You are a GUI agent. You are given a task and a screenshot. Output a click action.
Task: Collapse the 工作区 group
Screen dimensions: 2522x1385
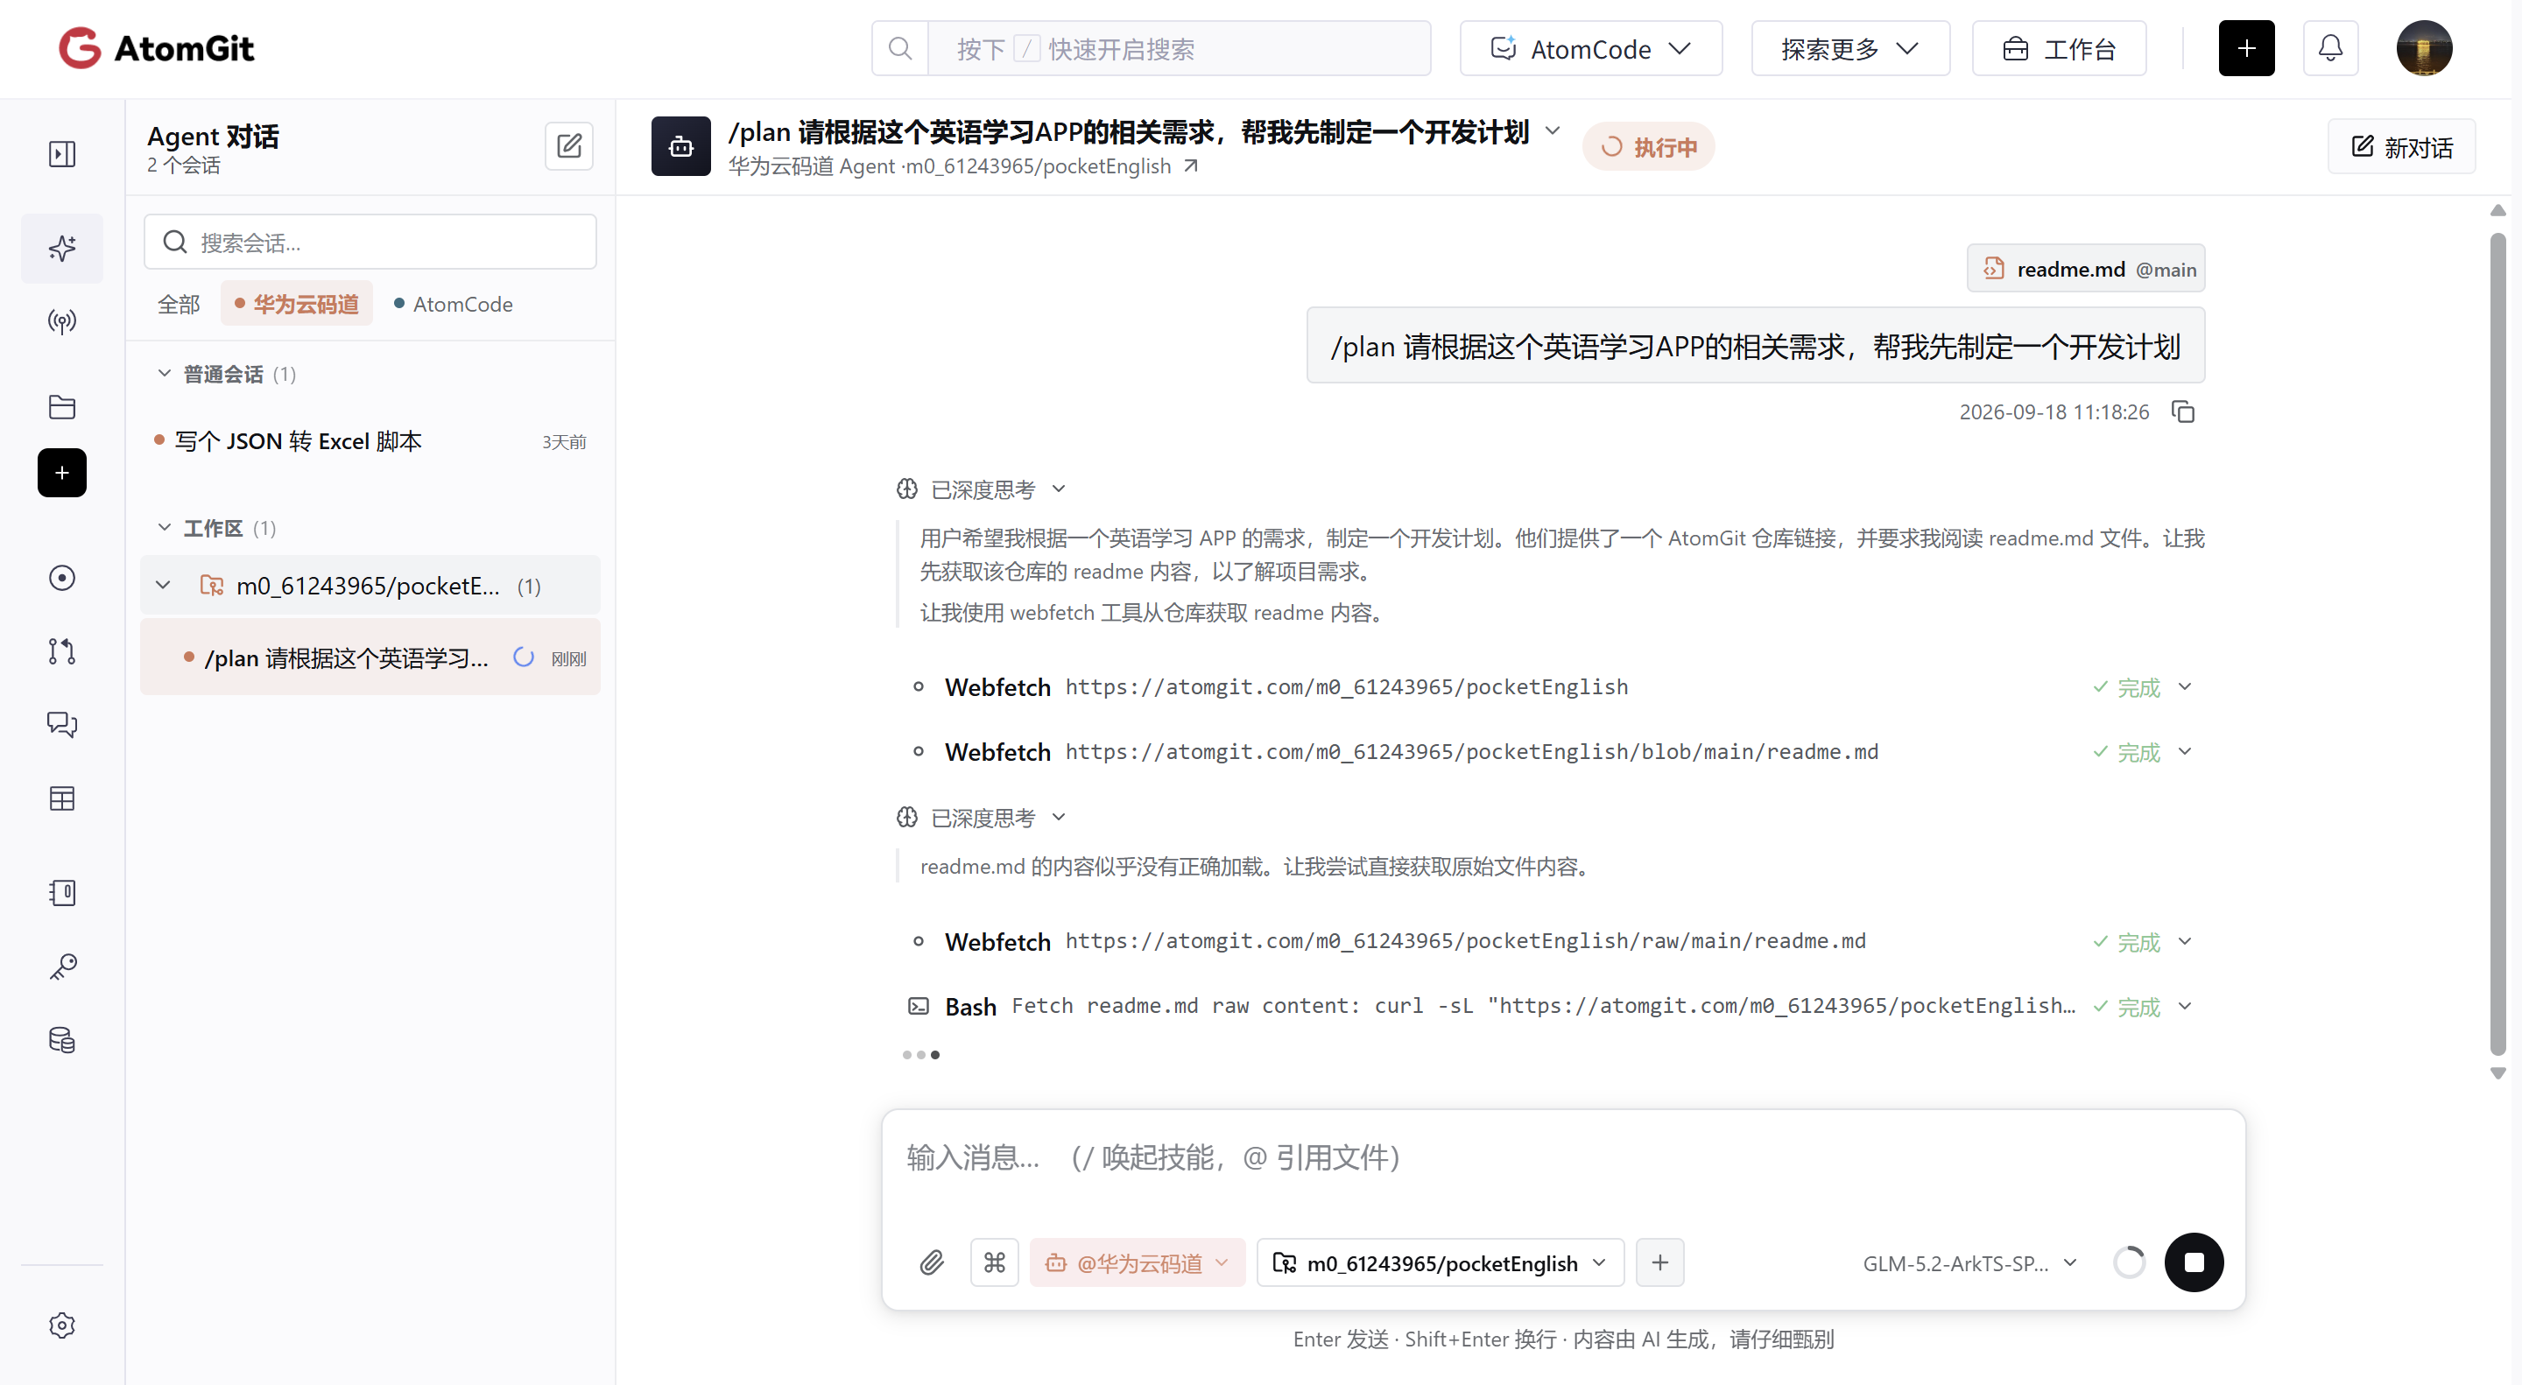click(x=165, y=528)
